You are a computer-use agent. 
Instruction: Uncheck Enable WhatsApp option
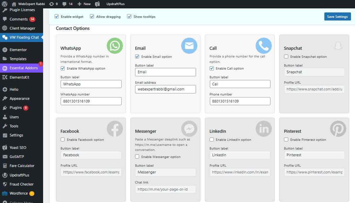(x=63, y=68)
